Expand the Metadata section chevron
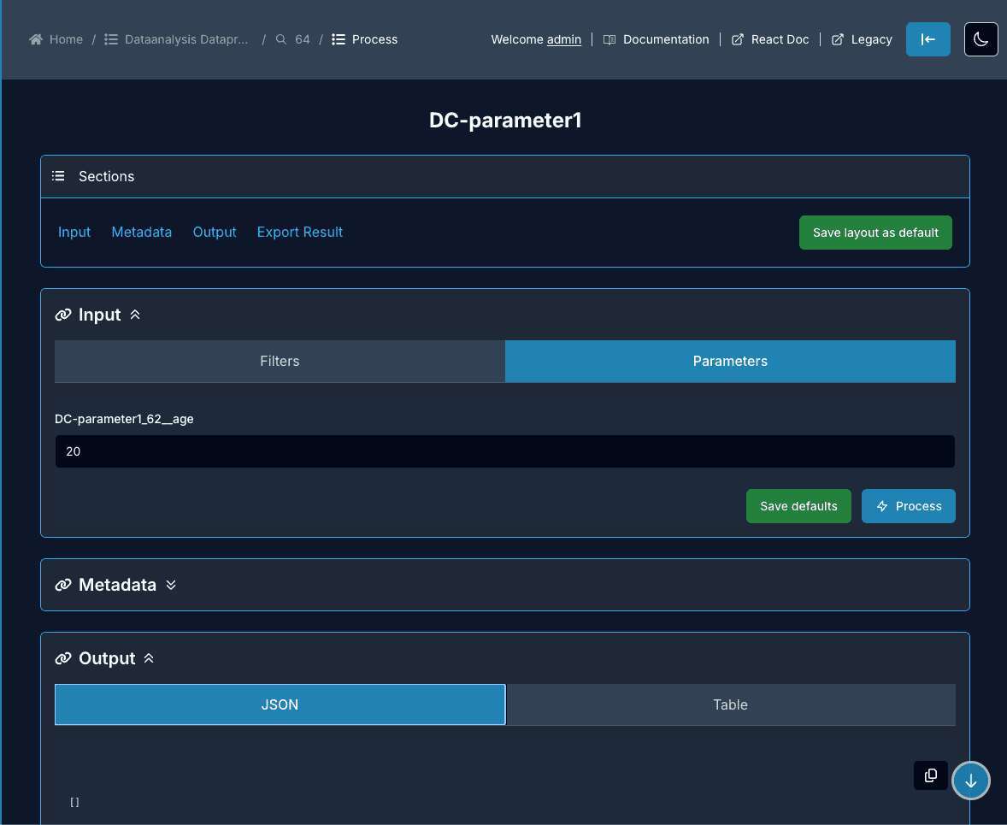Viewport: 1007px width, 825px height. [171, 585]
